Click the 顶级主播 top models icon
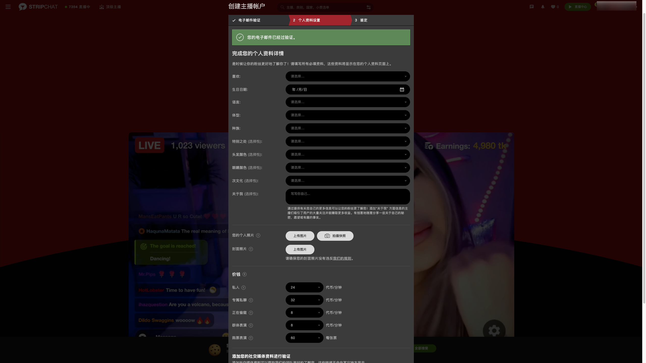The image size is (646, 363). coord(102,7)
